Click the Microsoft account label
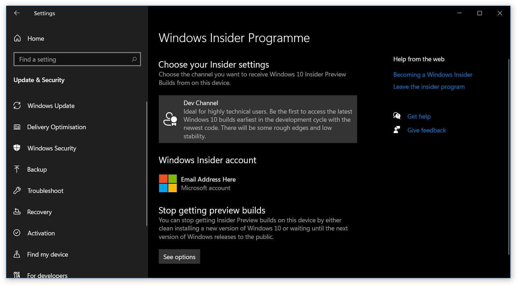 [x=206, y=188]
